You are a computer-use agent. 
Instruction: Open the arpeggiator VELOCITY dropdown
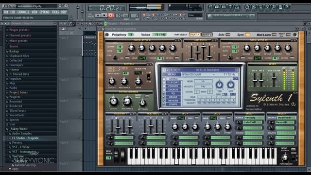pos(203,87)
